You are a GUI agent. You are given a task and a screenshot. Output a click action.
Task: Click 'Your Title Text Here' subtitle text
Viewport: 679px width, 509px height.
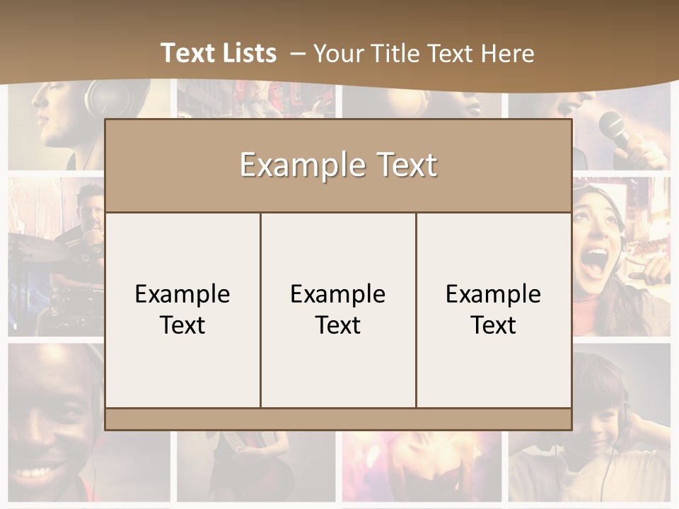point(424,53)
